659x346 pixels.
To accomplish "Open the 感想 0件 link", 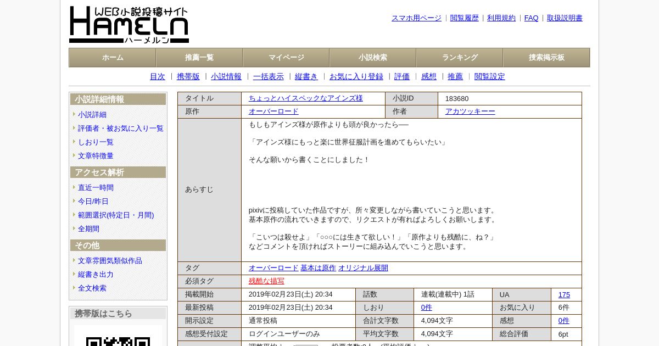I will pos(564,321).
